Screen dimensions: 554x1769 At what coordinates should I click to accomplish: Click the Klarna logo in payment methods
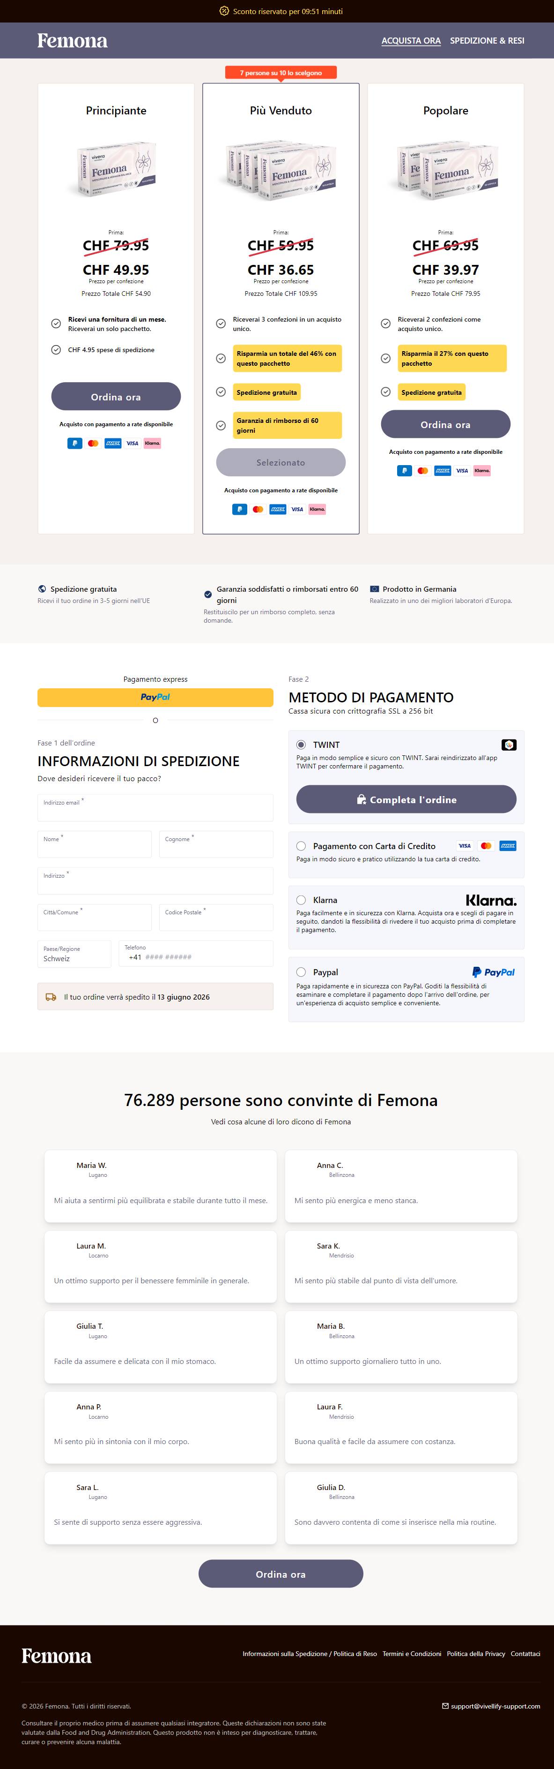tap(491, 900)
